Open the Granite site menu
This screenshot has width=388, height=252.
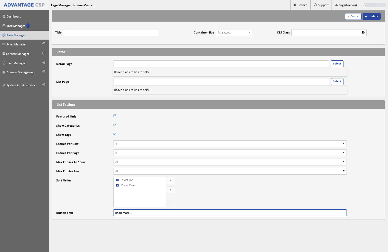[300, 5]
